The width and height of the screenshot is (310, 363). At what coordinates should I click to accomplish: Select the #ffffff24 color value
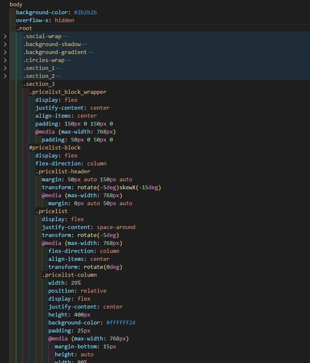click(121, 322)
